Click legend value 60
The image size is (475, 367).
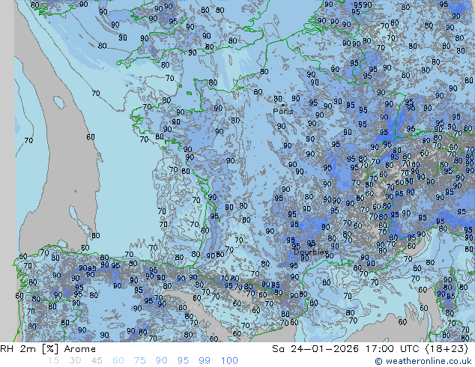point(118,361)
